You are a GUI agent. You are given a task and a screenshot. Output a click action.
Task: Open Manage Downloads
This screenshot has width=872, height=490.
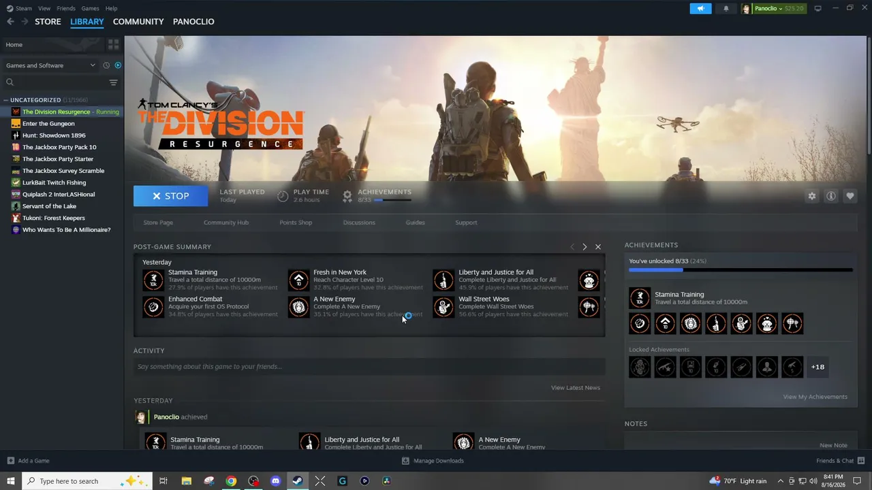[x=433, y=461]
